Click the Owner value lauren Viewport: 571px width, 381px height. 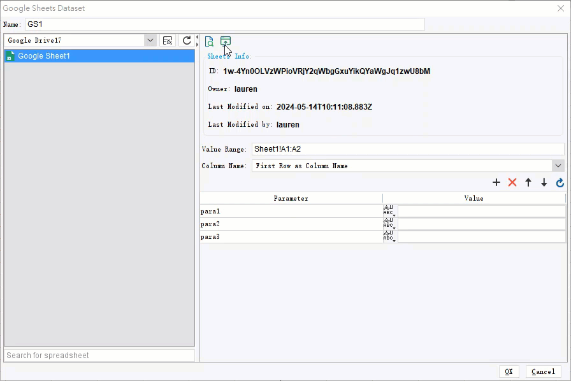246,89
